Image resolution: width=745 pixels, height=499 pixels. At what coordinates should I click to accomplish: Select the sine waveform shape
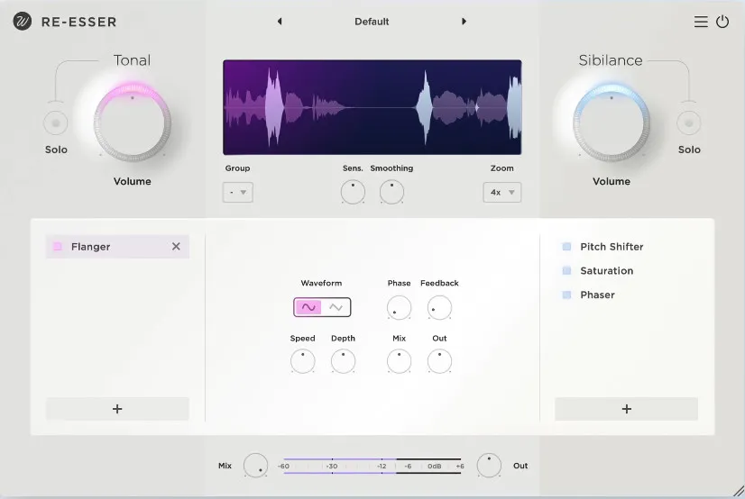pos(308,307)
